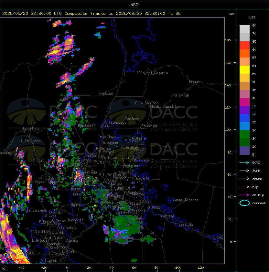Click the 'Uspallata' map label

click(x=30, y=129)
